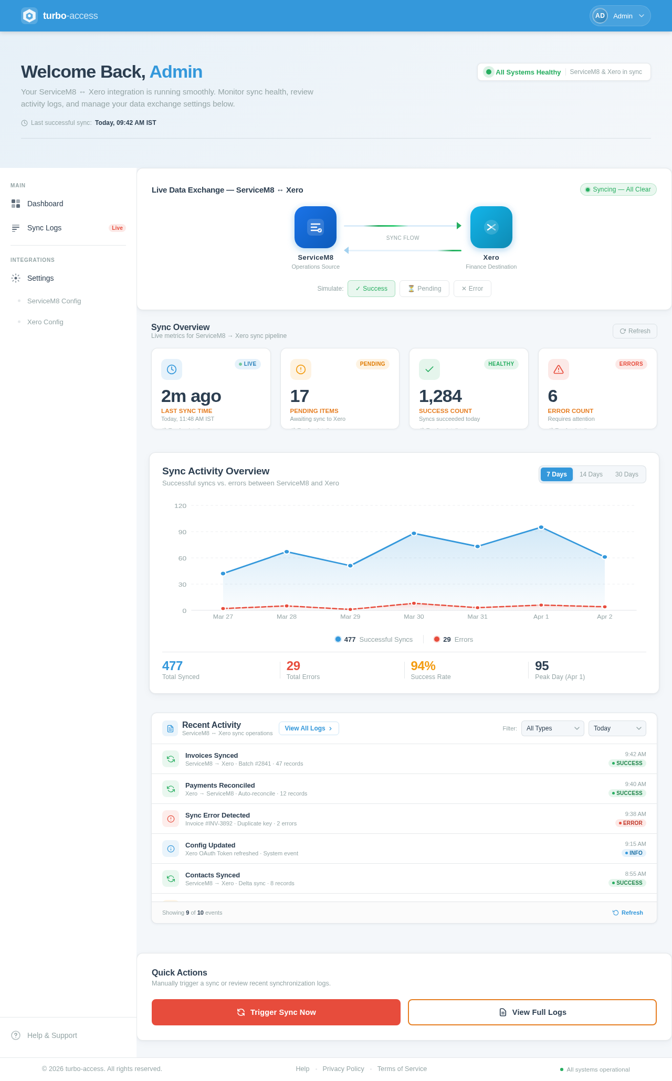The height and width of the screenshot is (1081, 672).
Task: Open the footer Help link
Action: point(302,1069)
